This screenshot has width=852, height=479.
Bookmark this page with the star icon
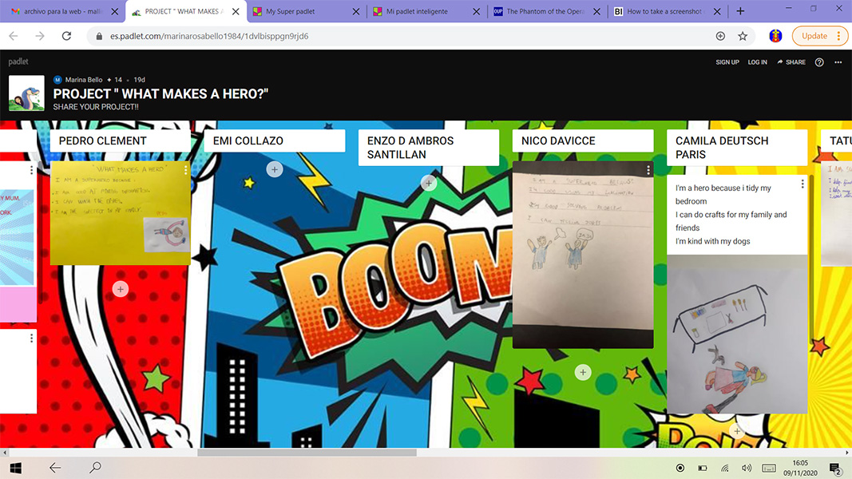pyautogui.click(x=743, y=36)
